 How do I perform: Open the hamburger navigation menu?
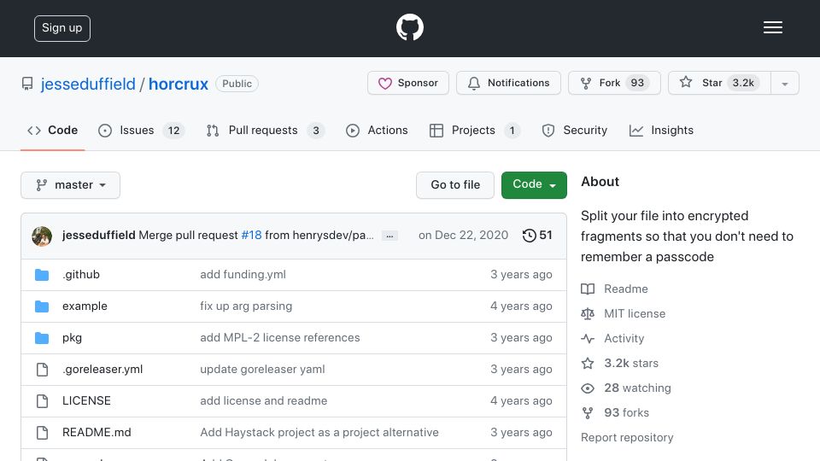(x=772, y=27)
